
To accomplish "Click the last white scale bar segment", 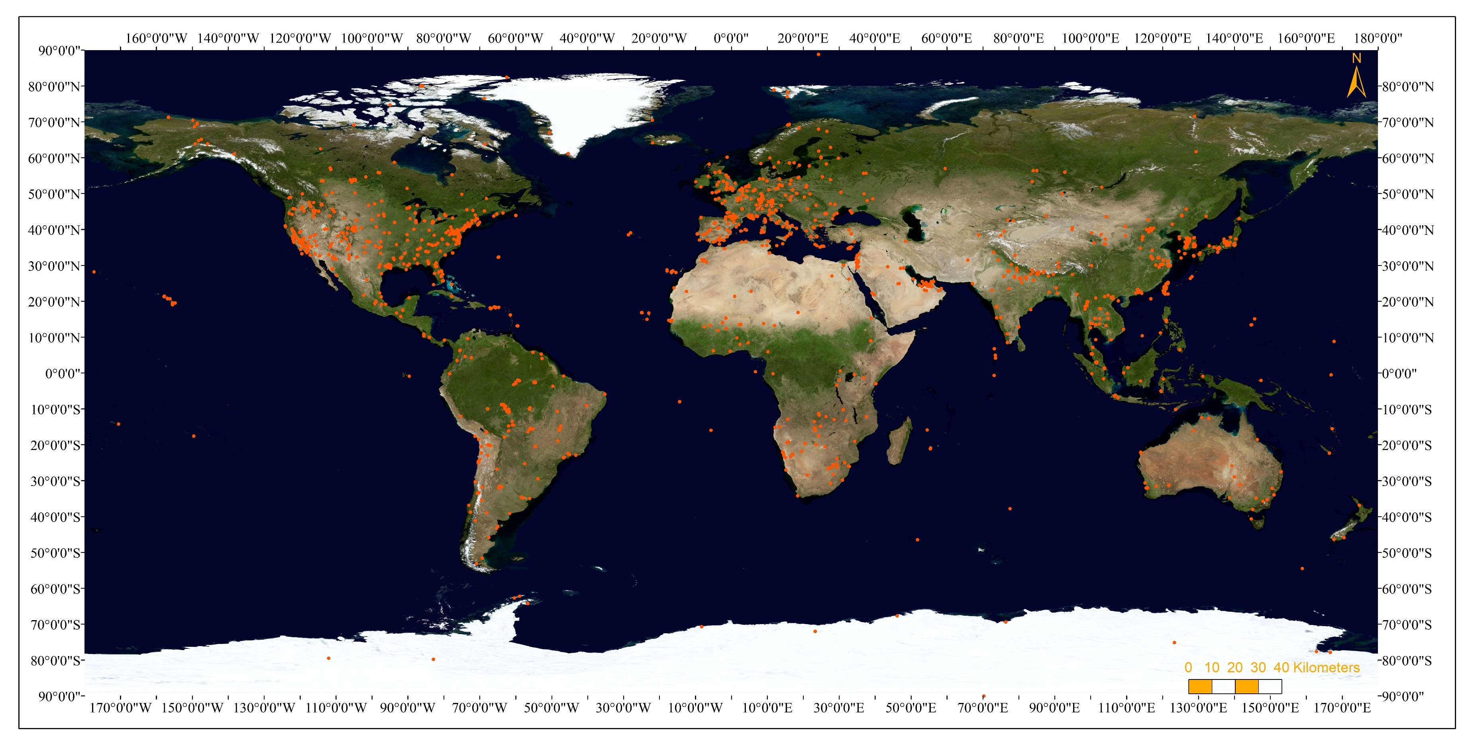I will 1270,687.
